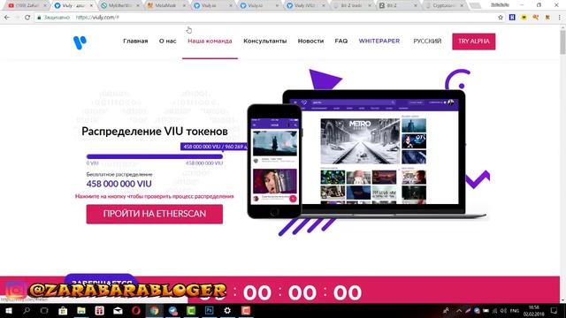Open the Консультанты menu item
Screen dimensions: 566x318
click(265, 42)
